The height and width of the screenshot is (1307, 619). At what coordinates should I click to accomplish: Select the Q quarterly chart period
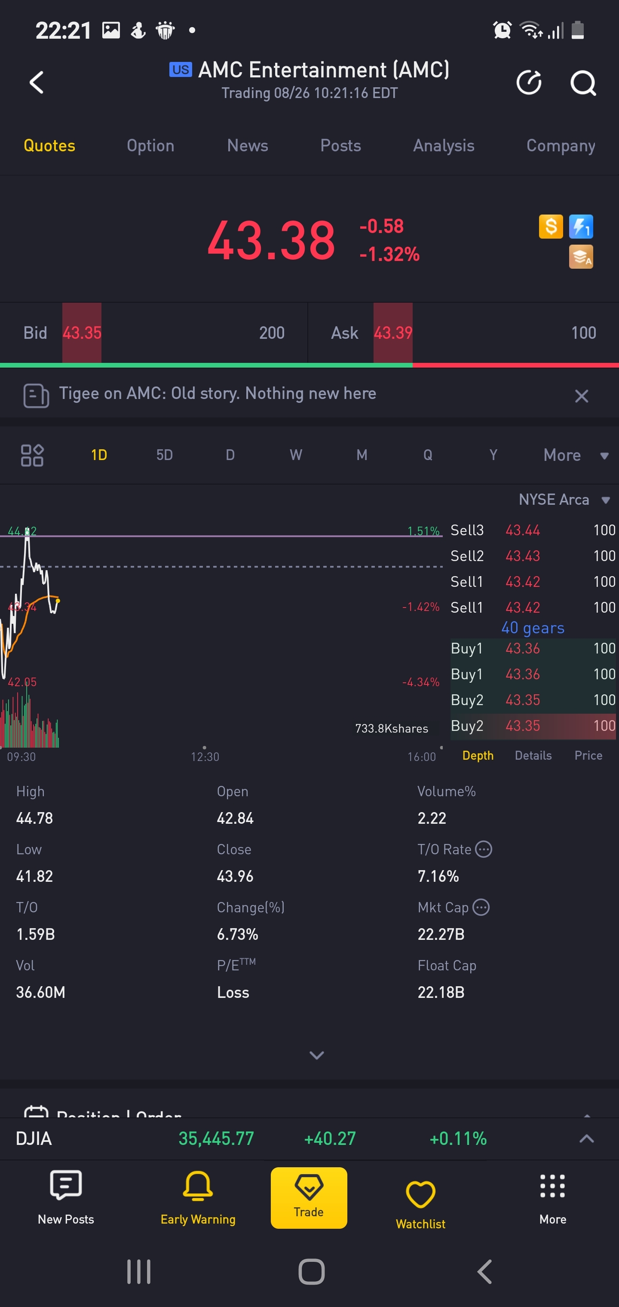(x=428, y=454)
